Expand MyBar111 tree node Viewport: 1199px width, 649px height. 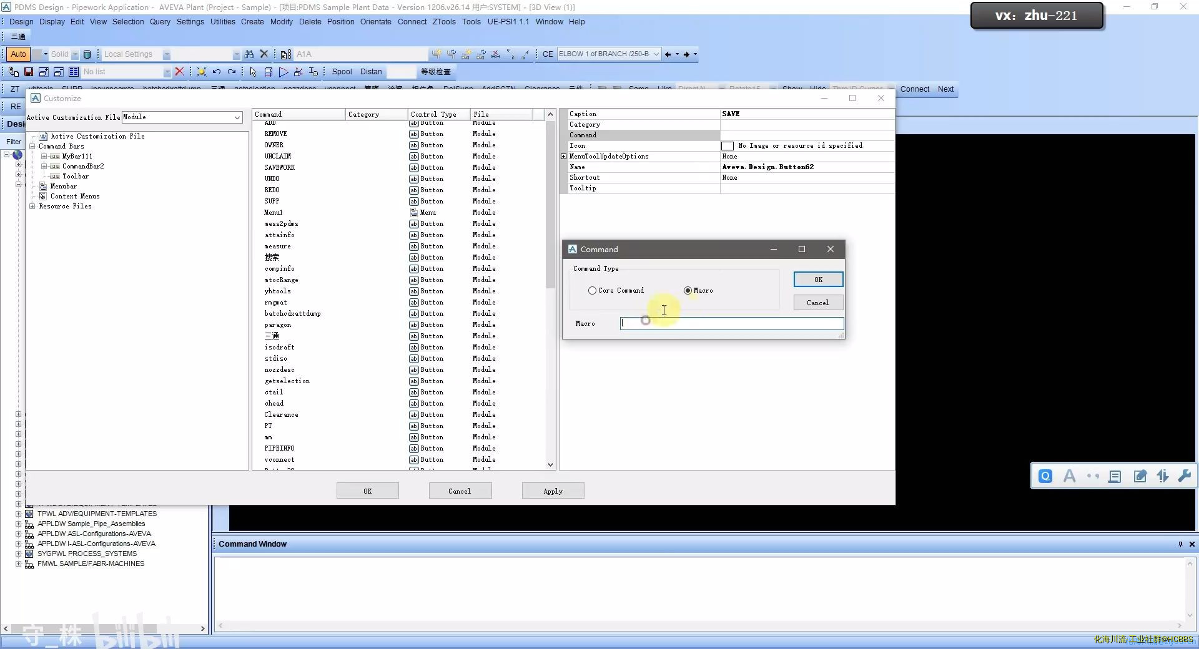click(44, 157)
